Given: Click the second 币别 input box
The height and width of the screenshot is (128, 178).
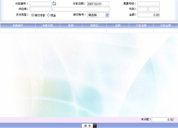Looking at the screenshot, I should [x=154, y=9].
